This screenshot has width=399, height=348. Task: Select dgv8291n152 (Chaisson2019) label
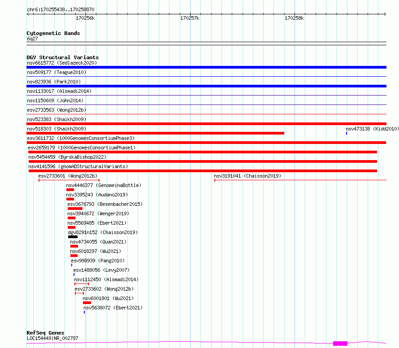[103, 232]
